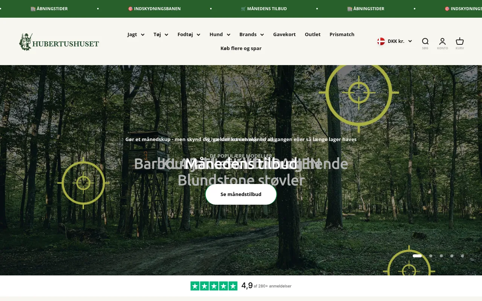Image resolution: width=482 pixels, height=301 pixels.
Task: Expand the Brands dropdown menu
Action: coord(251,34)
